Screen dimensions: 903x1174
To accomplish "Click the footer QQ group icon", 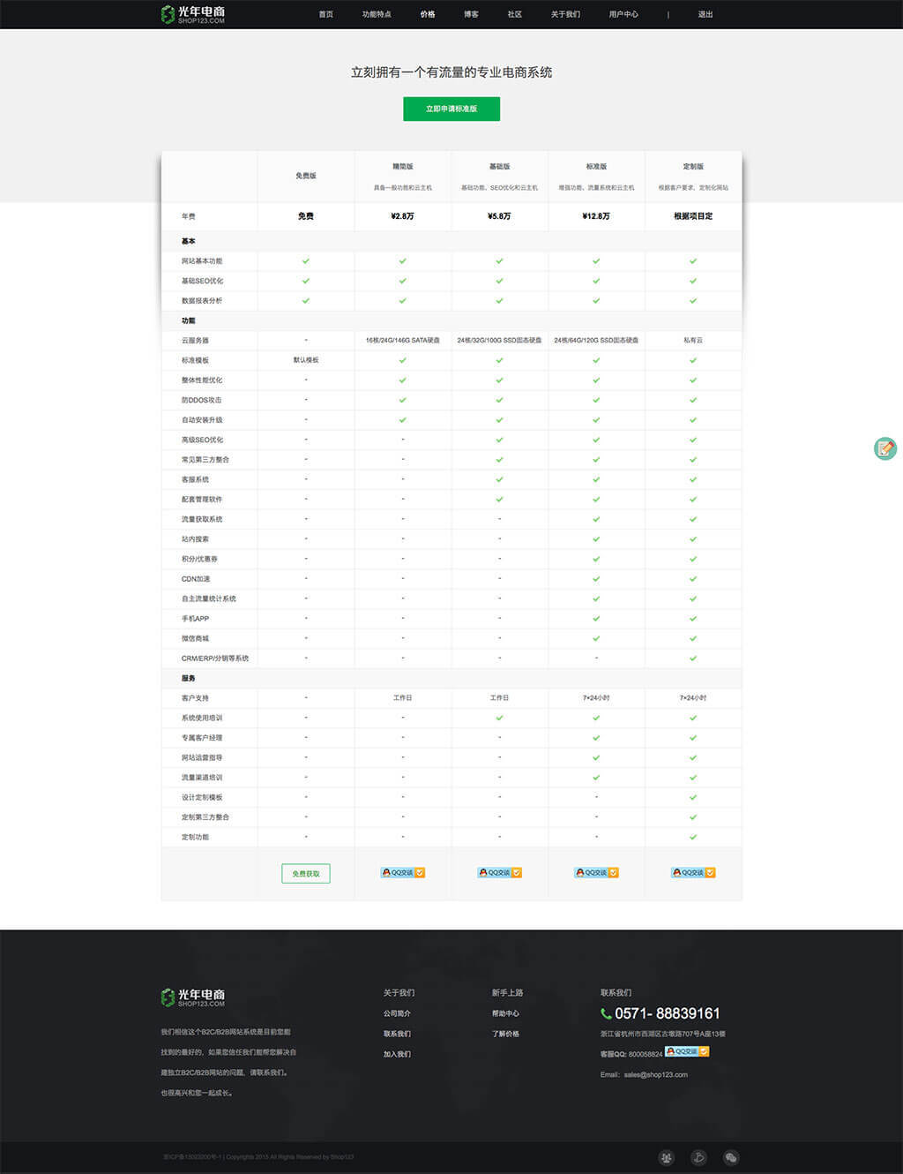I will [x=667, y=1157].
